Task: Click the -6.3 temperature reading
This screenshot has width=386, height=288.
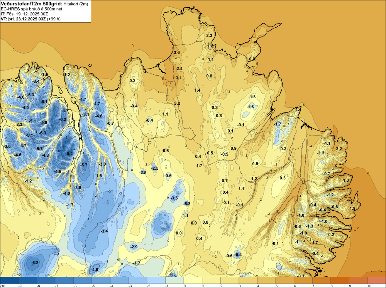Action: click(x=42, y=133)
